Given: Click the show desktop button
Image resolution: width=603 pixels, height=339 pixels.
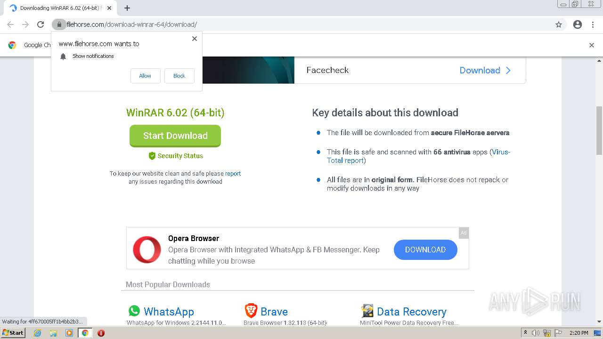Looking at the screenshot, I should [597, 333].
